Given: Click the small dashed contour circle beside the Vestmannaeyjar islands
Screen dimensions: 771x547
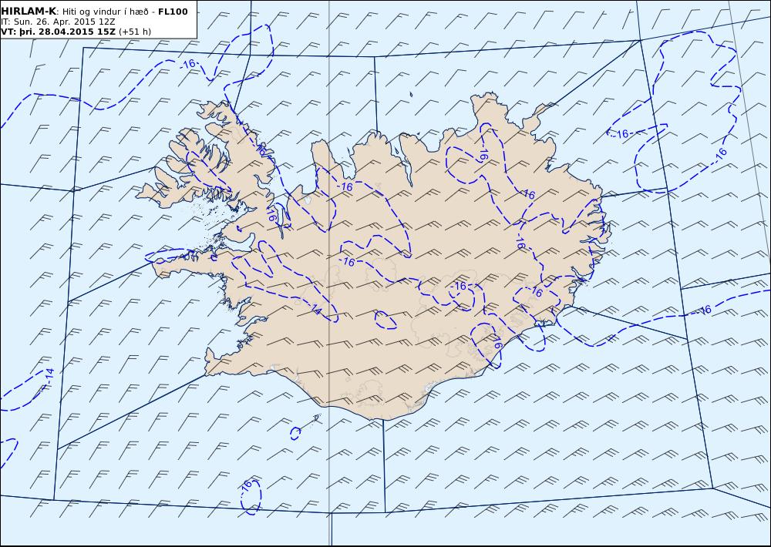Looking at the screenshot, I should click(295, 433).
